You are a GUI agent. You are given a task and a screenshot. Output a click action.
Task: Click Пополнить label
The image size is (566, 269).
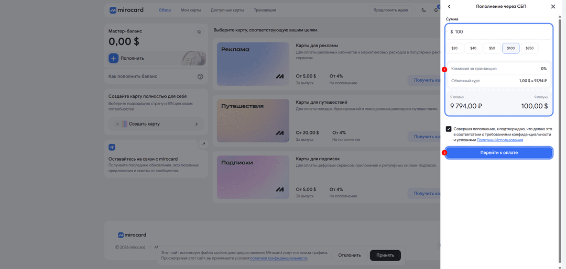tap(133, 58)
